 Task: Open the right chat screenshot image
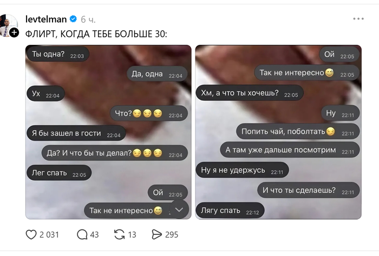pyautogui.click(x=278, y=132)
